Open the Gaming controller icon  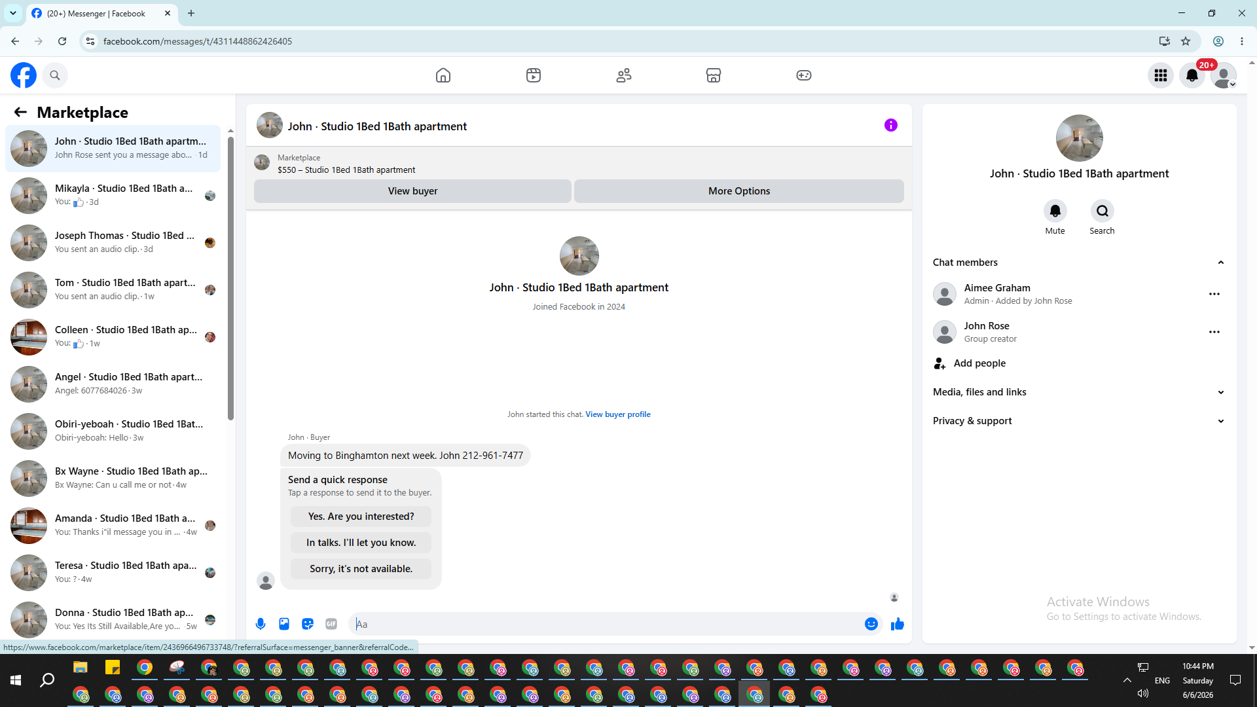tap(804, 75)
